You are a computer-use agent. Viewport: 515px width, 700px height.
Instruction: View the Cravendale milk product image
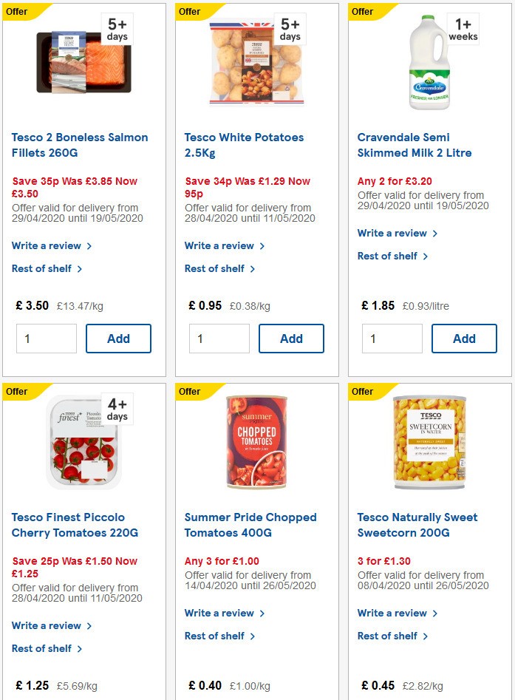(x=429, y=61)
